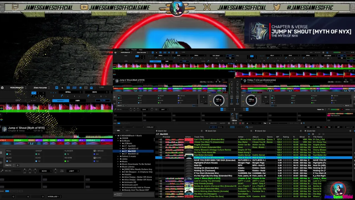Click artwork thumbnail for 'Only Friends [Arista]'
The height and width of the screenshot is (200, 355).
(189, 183)
